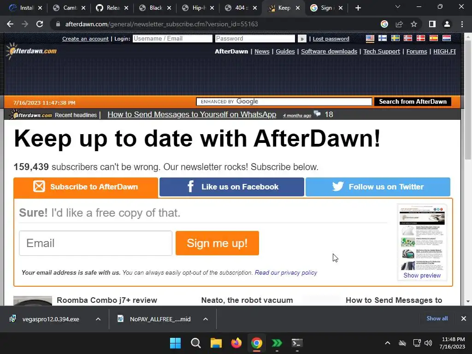This screenshot has height=354, width=472.
Task: Click Search from AfterDawn button
Action: pos(413,102)
